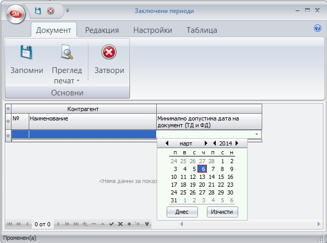Select March 22 in the calendar
This screenshot has width=327, height=243.
(x=221, y=185)
